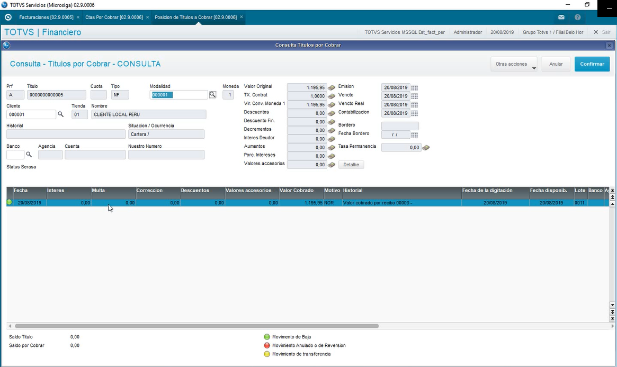Close the Consulta Titulos por Cobrar dialog

[x=609, y=46]
